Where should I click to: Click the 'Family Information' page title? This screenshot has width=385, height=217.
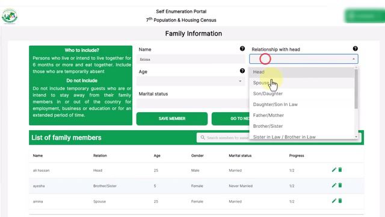pos(194,34)
